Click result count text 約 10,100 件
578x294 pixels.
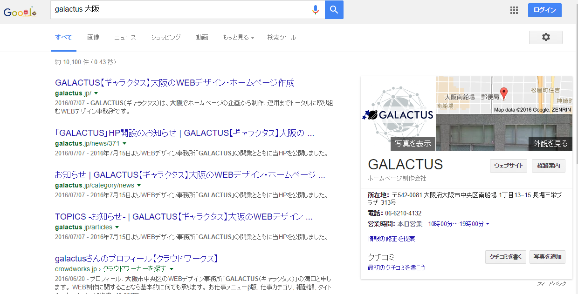[x=85, y=62]
